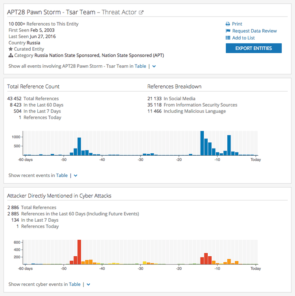Expand dropdown arrow beside recent events Table
This screenshot has height=296, width=295.
76,176
